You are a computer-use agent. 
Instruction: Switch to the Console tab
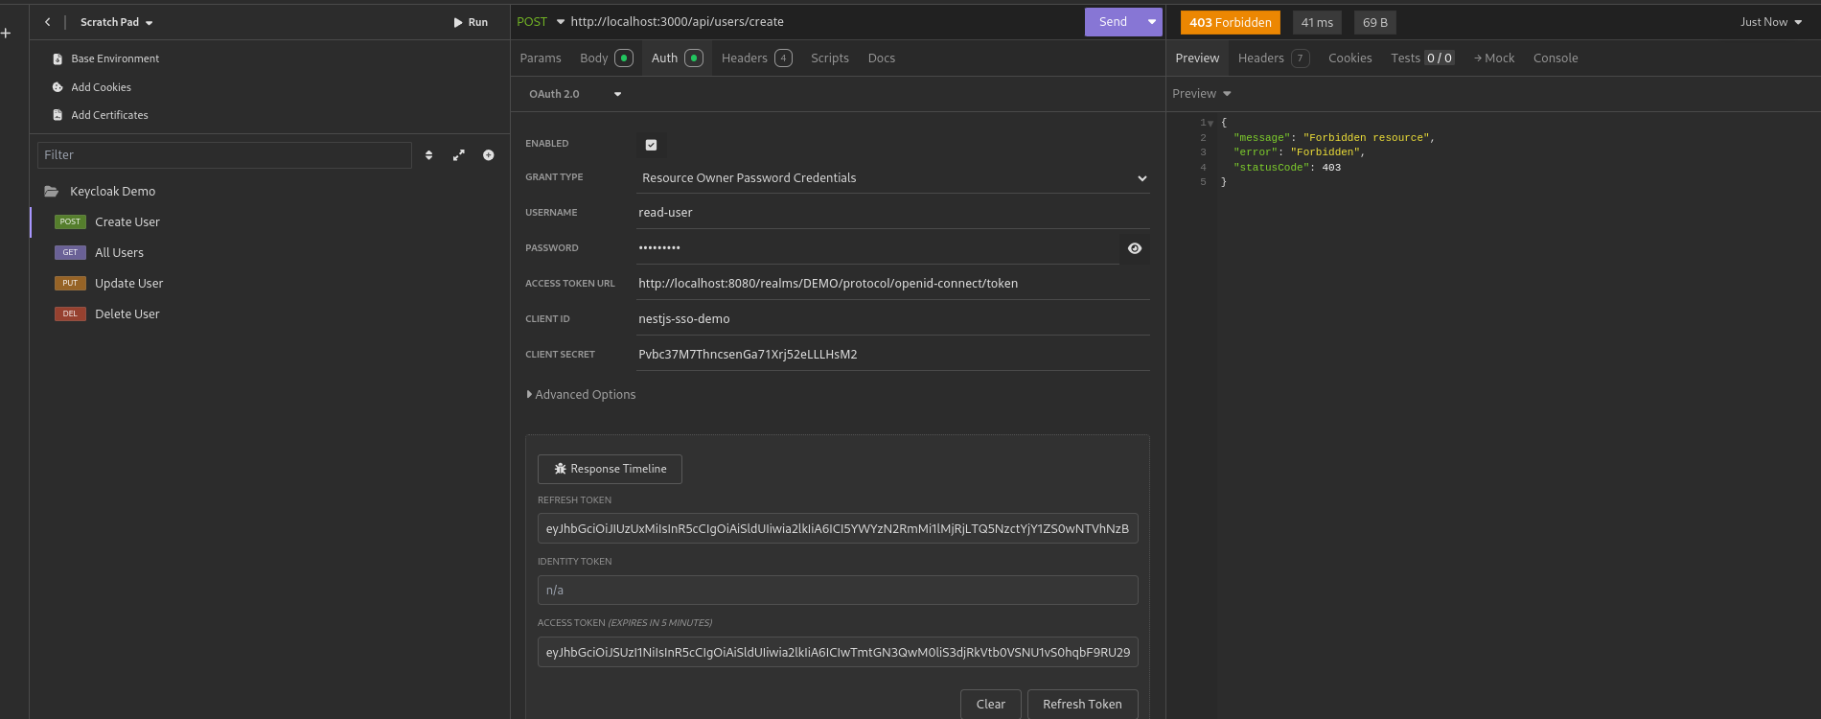1556,58
